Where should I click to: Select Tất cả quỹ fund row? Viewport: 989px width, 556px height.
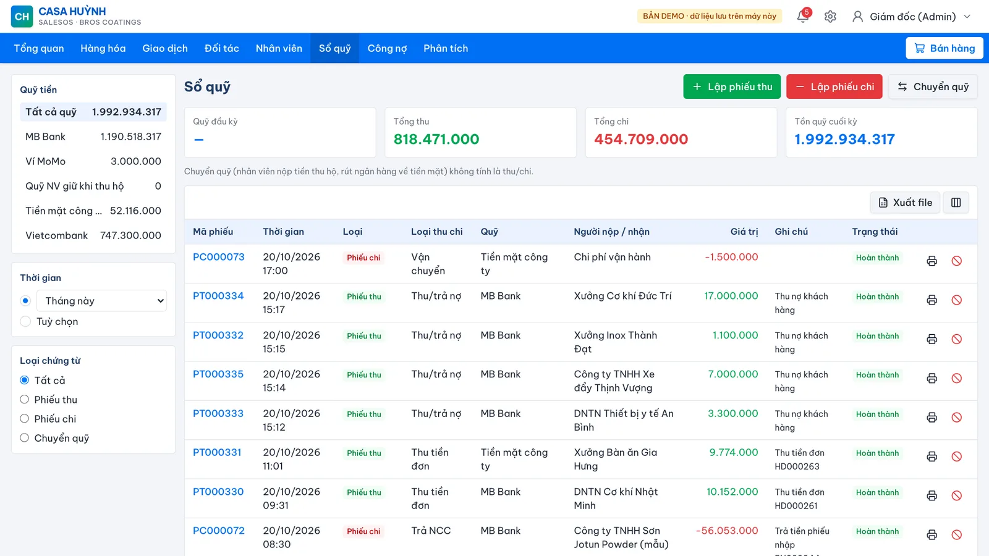[x=93, y=112]
